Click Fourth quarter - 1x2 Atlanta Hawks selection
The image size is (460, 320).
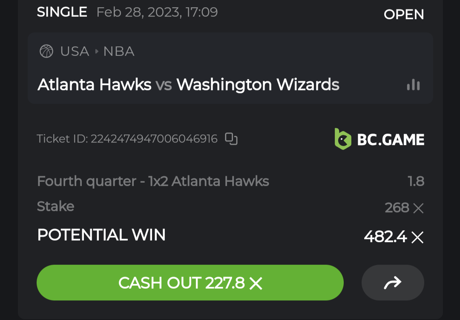pos(153,181)
